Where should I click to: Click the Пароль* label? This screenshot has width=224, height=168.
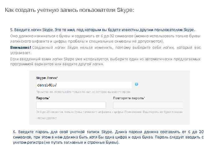pyautogui.click(x=43, y=98)
